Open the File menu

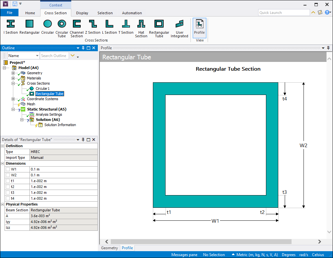(x=9, y=13)
